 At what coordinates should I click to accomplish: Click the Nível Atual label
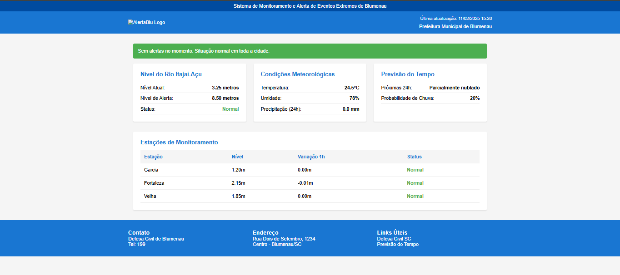(x=153, y=88)
